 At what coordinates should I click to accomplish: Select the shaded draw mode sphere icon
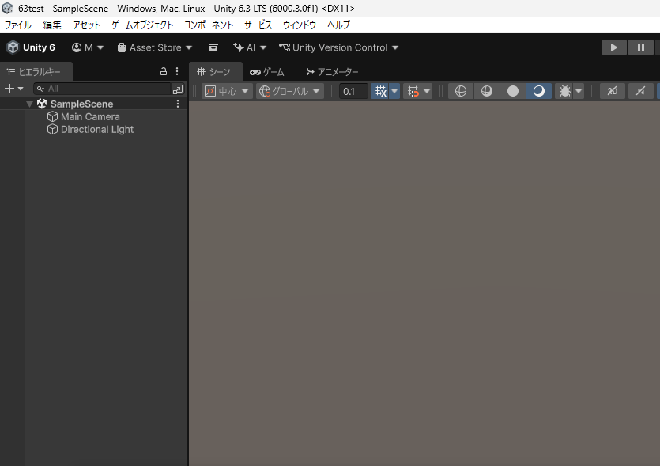[513, 91]
